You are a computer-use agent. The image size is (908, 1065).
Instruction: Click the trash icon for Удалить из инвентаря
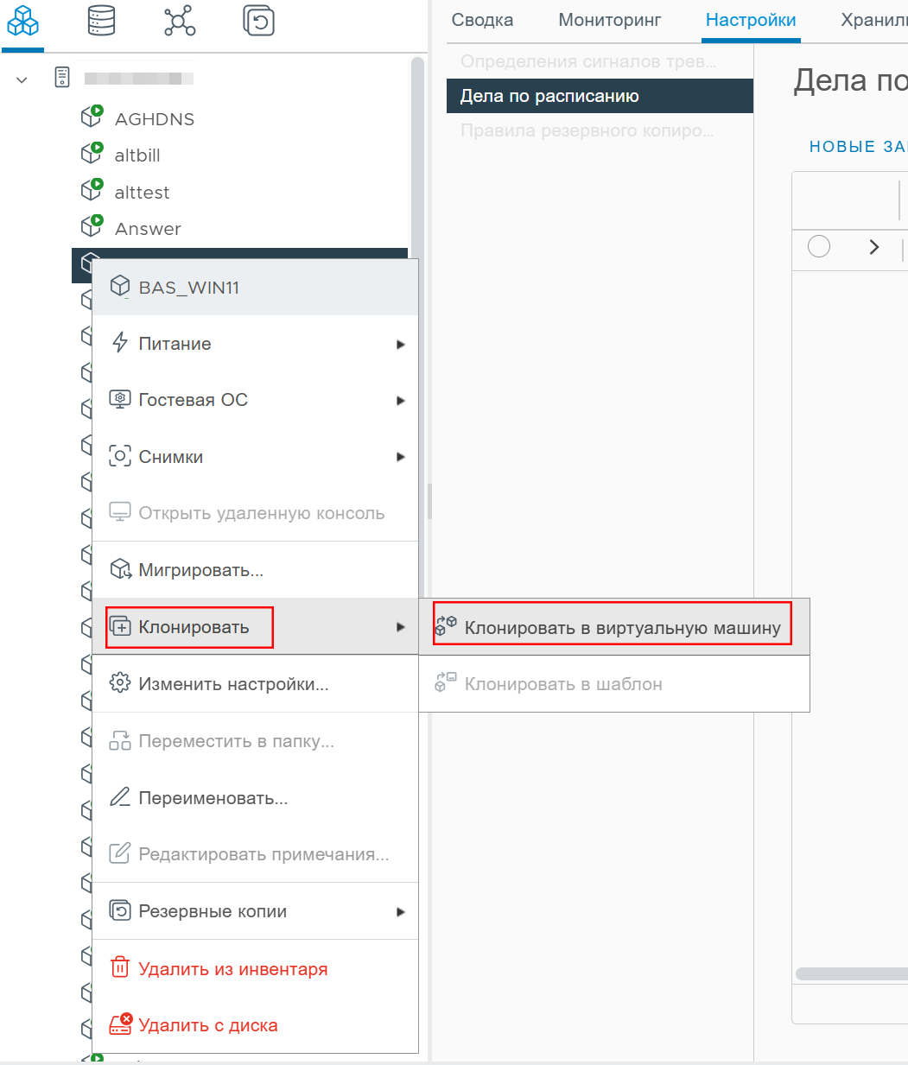(x=120, y=968)
